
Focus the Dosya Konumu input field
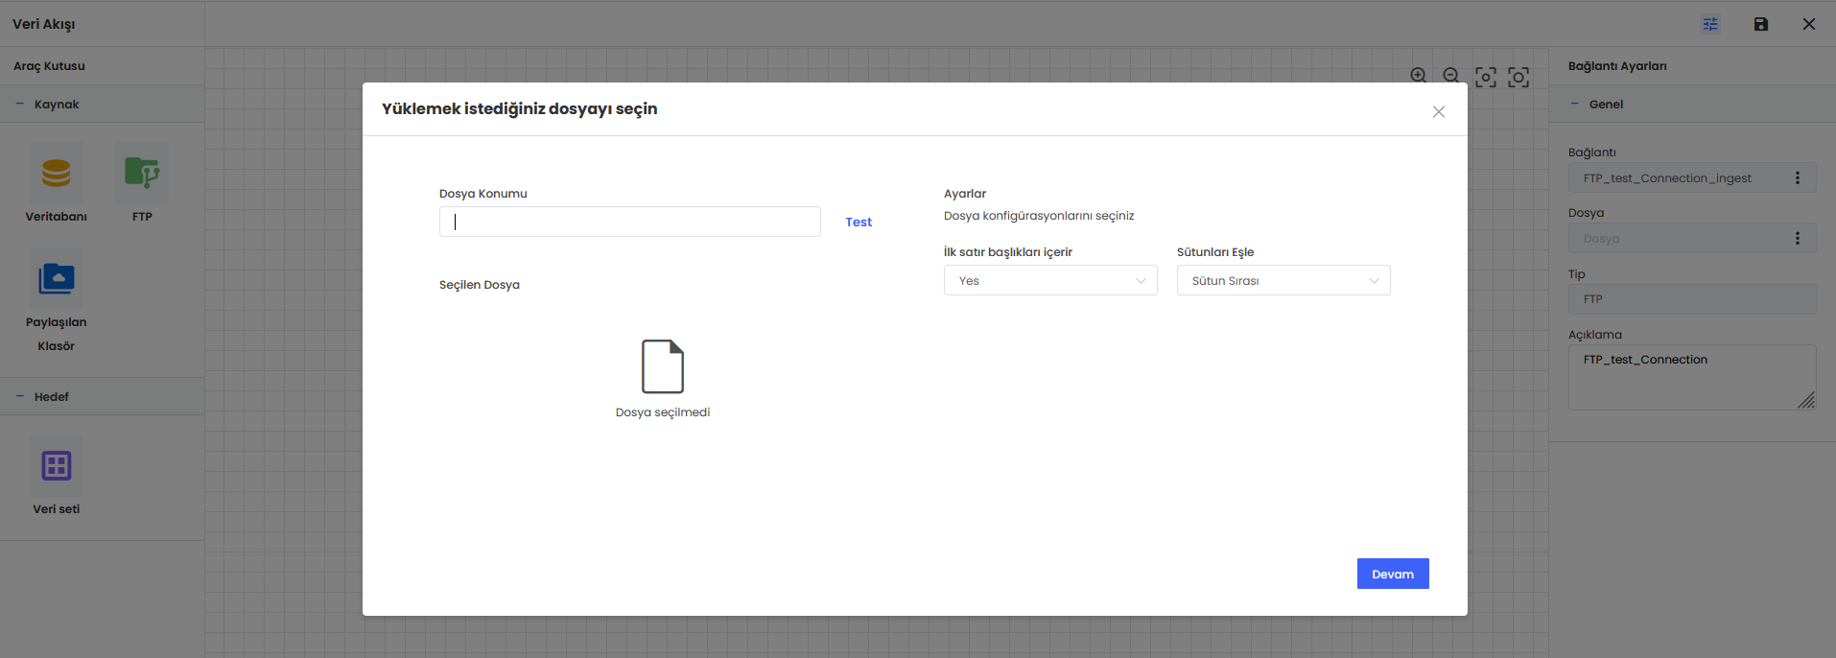[x=629, y=222]
